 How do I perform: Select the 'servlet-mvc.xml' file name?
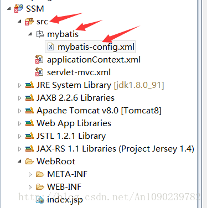pyautogui.click(x=79, y=72)
